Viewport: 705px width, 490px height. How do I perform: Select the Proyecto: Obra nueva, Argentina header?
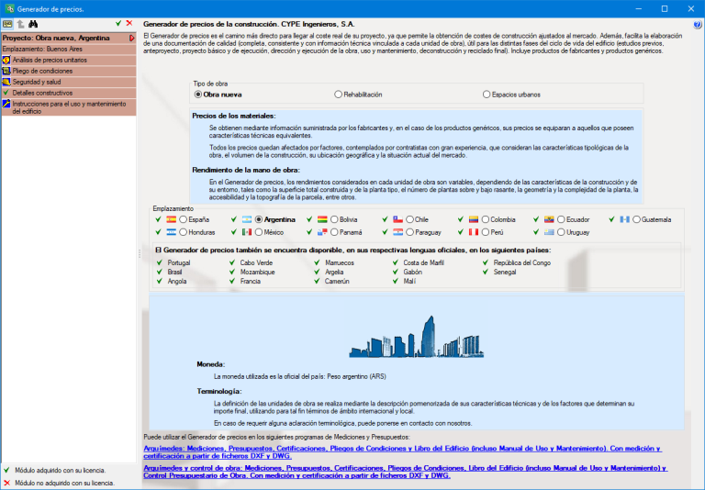click(x=69, y=39)
